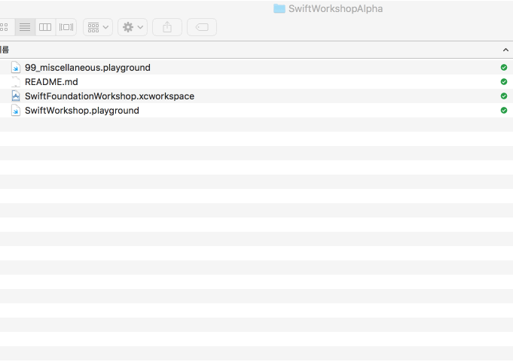The height and width of the screenshot is (362, 513).
Task: Click sync status badge for SwiftFoundationWorkshop.xcworkspace
Action: [504, 96]
